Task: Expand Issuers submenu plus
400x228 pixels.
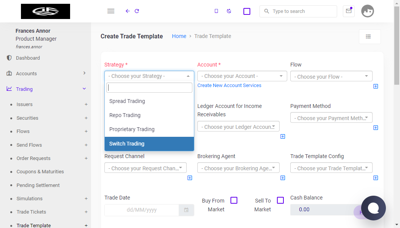Action: pyautogui.click(x=86, y=104)
